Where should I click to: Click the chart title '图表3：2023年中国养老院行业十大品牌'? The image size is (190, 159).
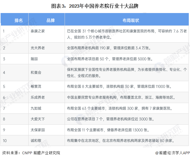(x=95, y=6)
